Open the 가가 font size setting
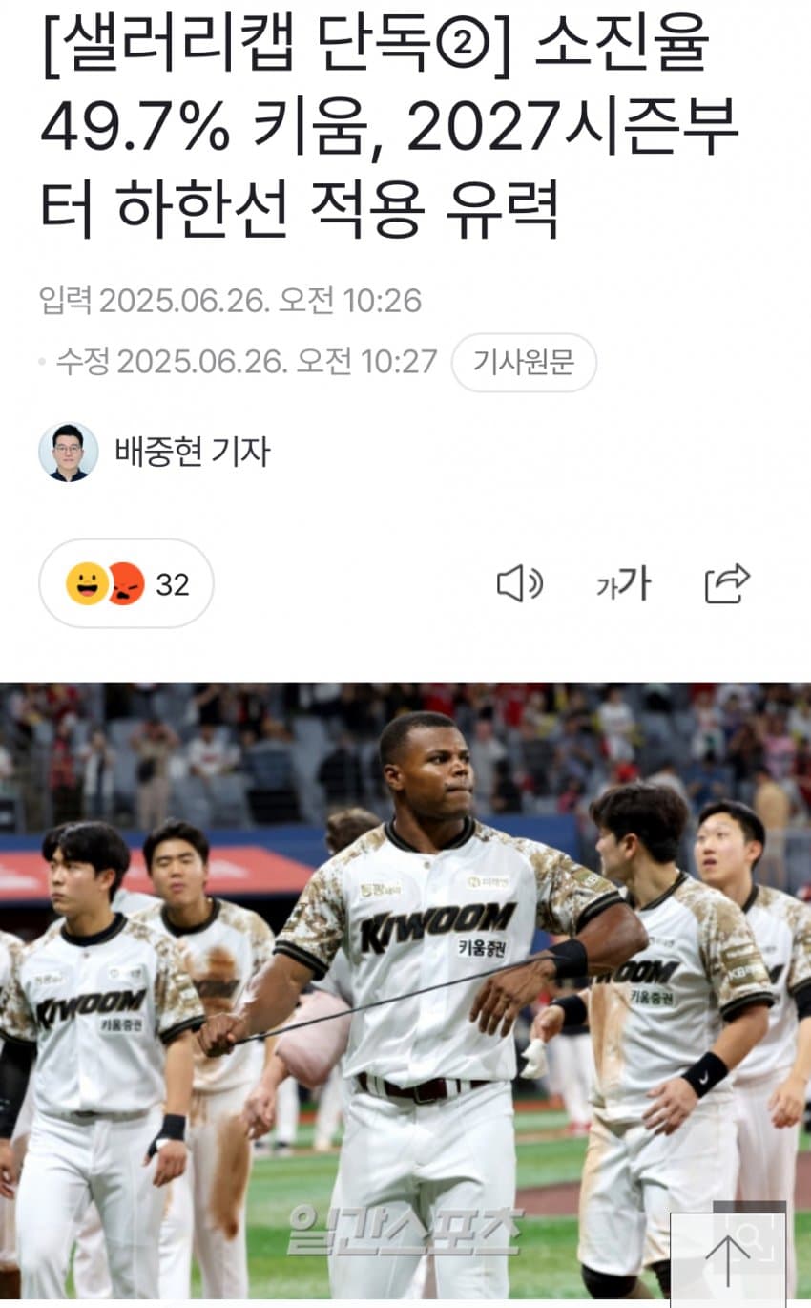This screenshot has width=811, height=1308. click(x=623, y=583)
